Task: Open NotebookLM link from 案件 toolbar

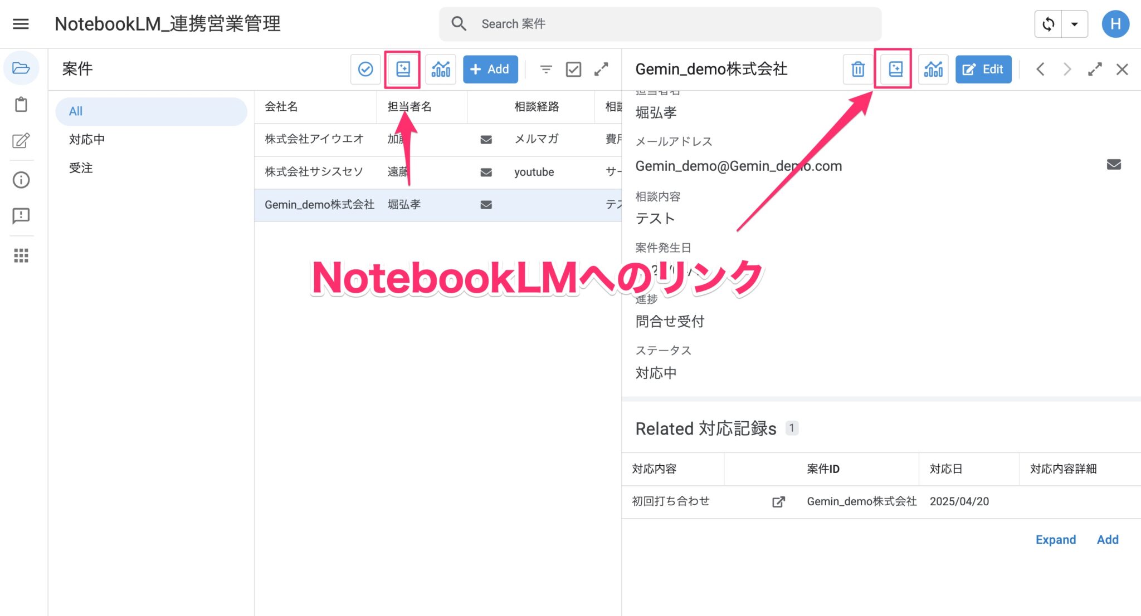Action: click(402, 69)
